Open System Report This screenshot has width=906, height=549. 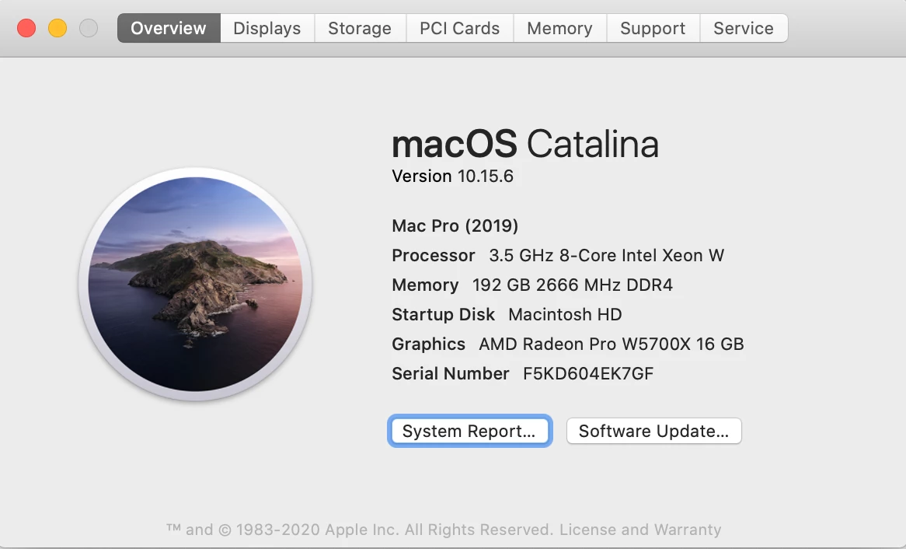click(469, 431)
